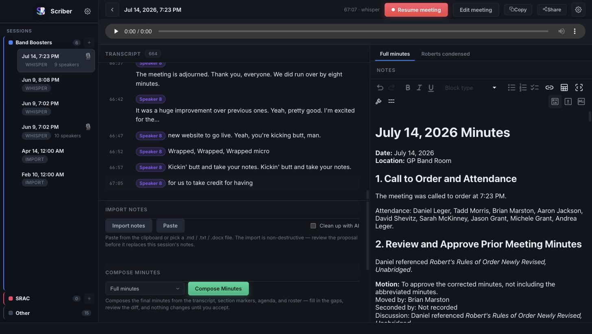The image size is (592, 334).
Task: Insert a table in the notes
Action: (x=564, y=88)
